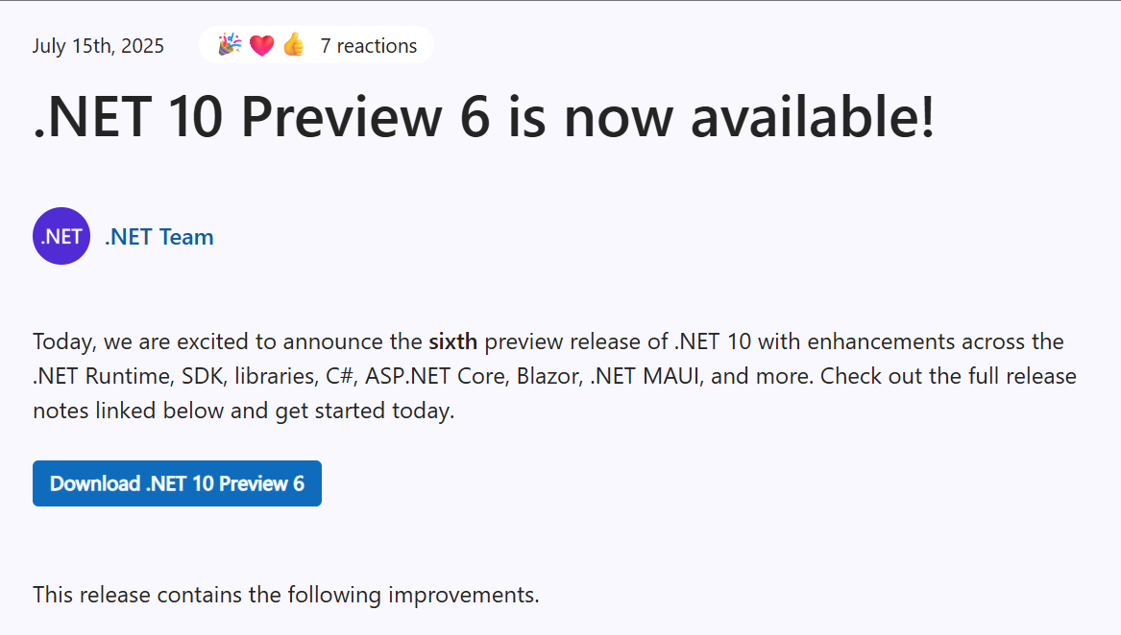Image resolution: width=1121 pixels, height=635 pixels.
Task: Click the article title heading
Action: (483, 116)
